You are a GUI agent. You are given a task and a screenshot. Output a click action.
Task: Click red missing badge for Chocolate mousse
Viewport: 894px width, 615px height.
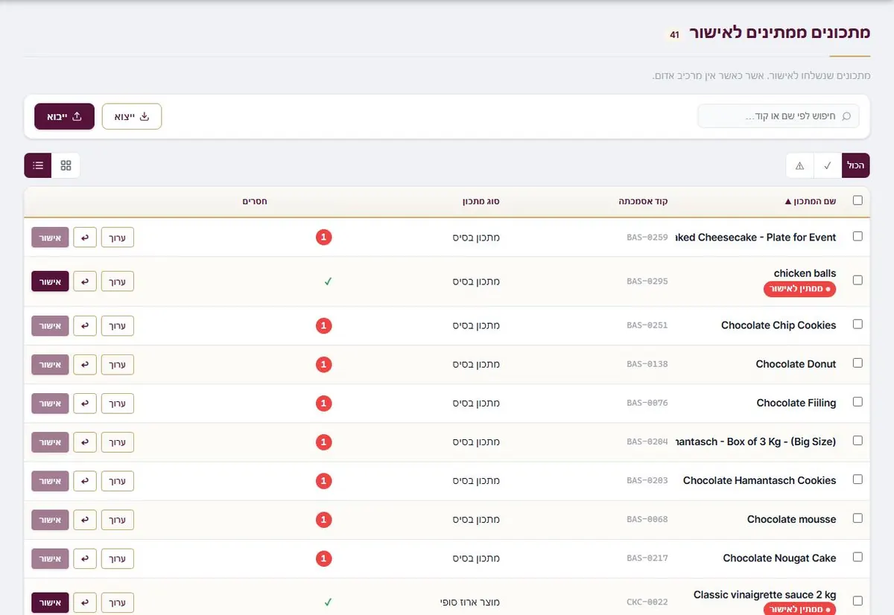pyautogui.click(x=323, y=520)
